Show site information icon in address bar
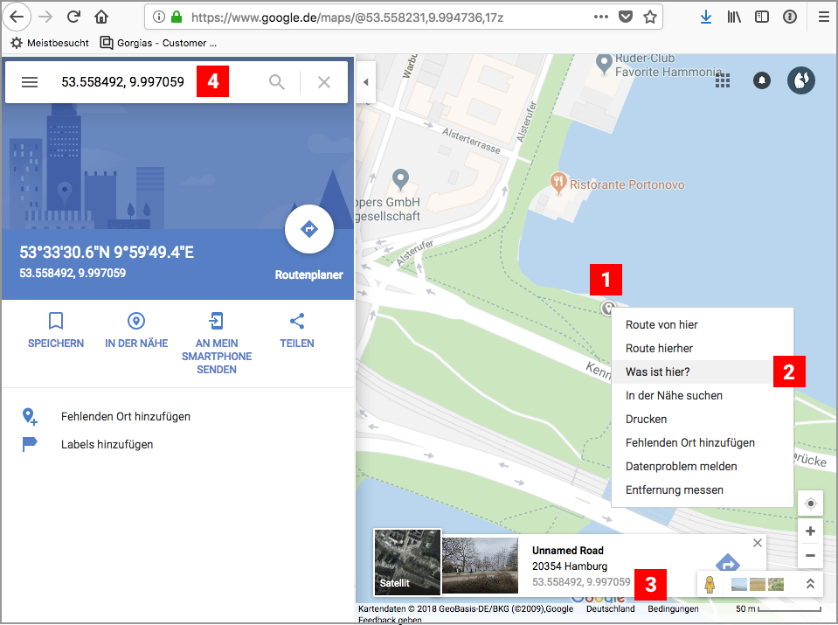Screen dimensions: 838x625 [x=159, y=17]
